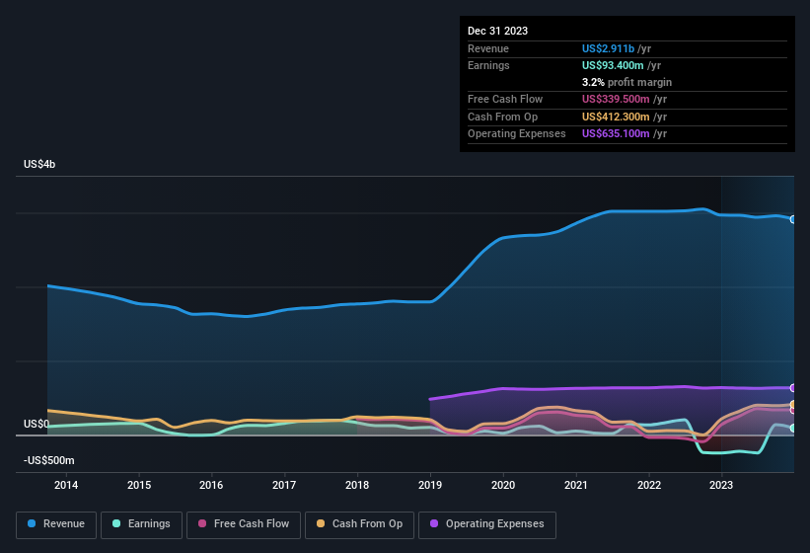Viewport: 810px width, 553px height.
Task: Click the blue dot in the Revenue legend
Action: (x=32, y=524)
